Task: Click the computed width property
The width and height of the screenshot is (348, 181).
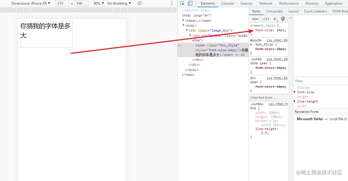Action: (302, 106)
